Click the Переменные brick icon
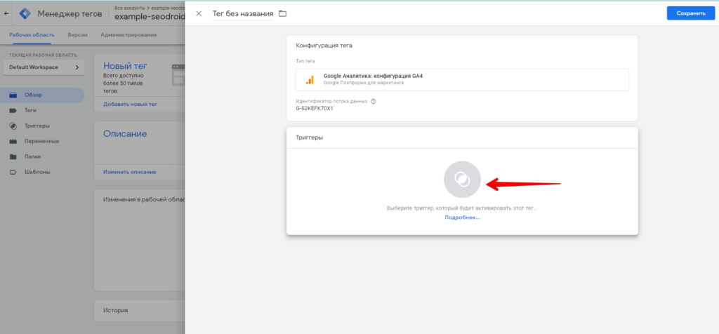Screen dimensions: 719x334 pos(13,141)
